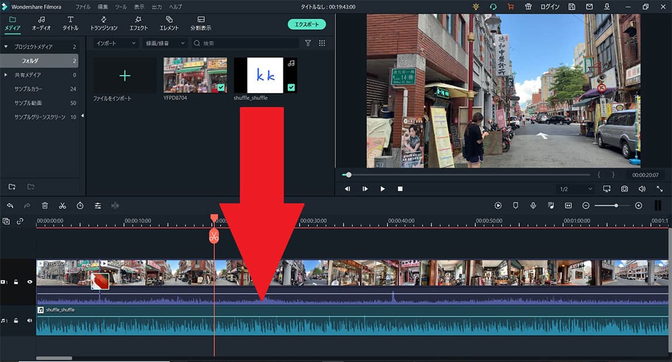Image resolution: width=672 pixels, height=362 pixels.
Task: Open the 出力 menu
Action: (x=157, y=7)
